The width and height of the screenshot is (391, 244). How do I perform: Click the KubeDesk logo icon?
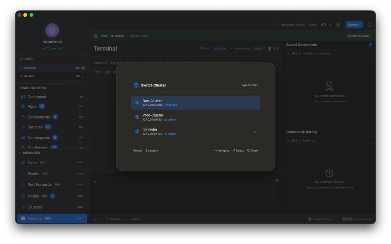coord(52,30)
